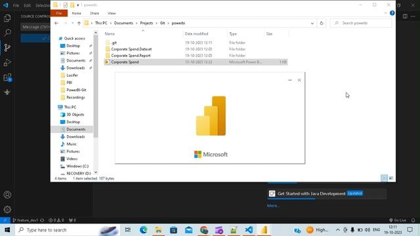Open Windows Start menu

tap(7, 230)
